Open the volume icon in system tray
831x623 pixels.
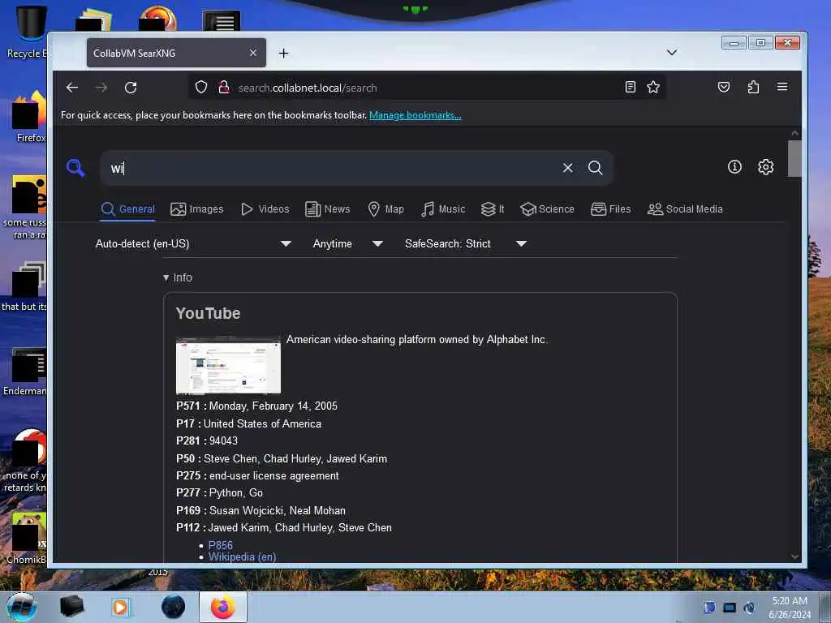pyautogui.click(x=749, y=608)
